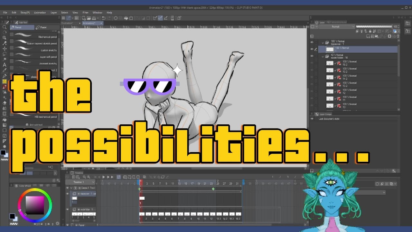
Task: Open the Layer menu
Action: 54,13
